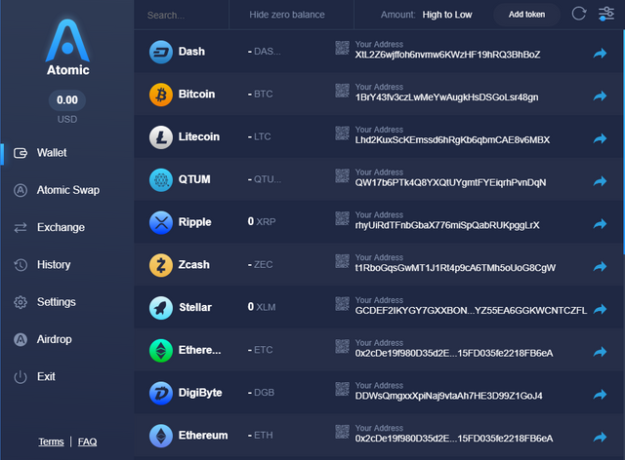Select the Bitcoin address 1BrY43fv3cz...
Viewport: 625px width, 460px height.
pyautogui.click(x=446, y=97)
